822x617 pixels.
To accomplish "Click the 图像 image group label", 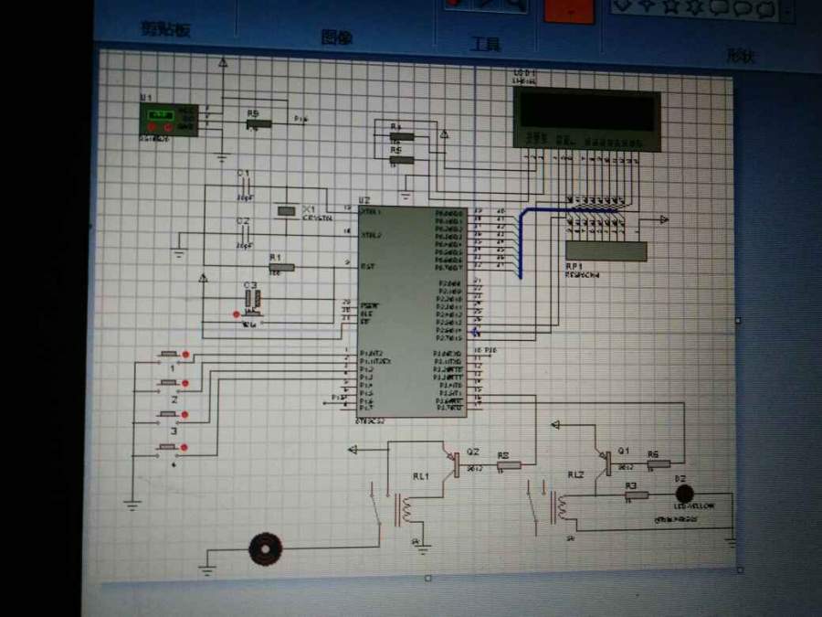I will [x=336, y=37].
